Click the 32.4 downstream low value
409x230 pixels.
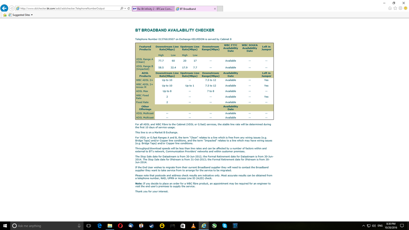[x=173, y=68]
